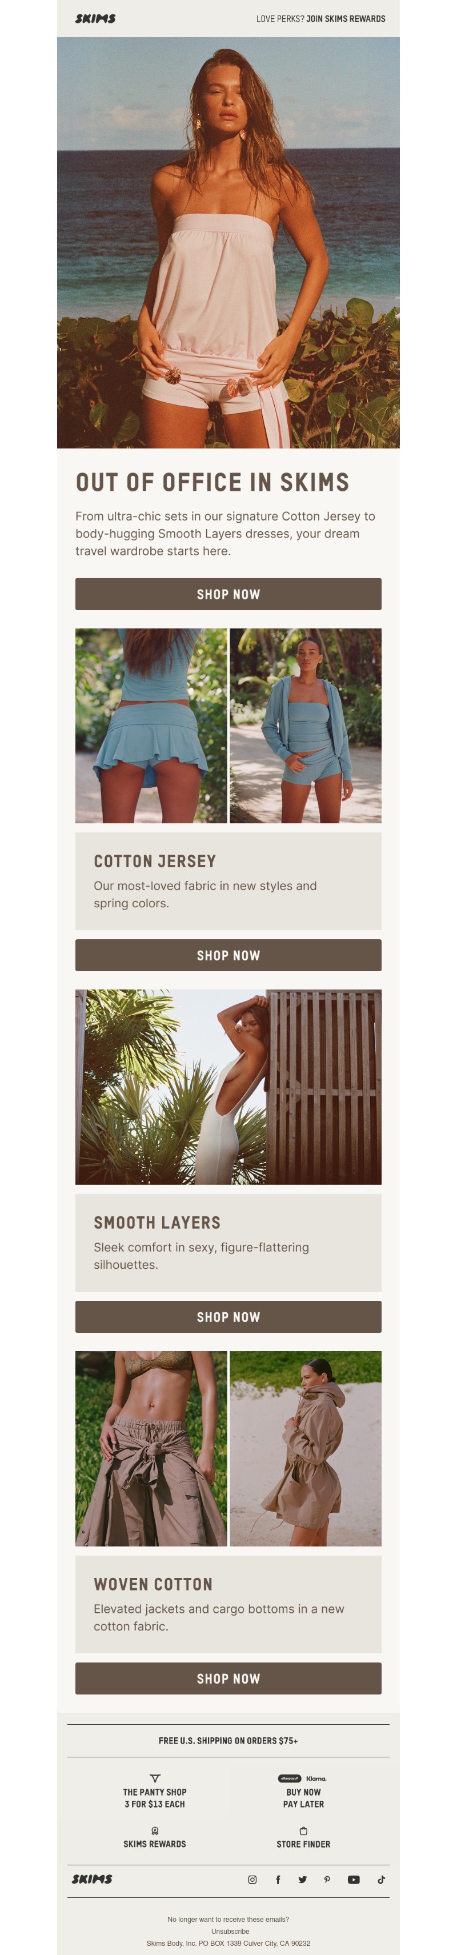Click the Free U.S. Shipping banner
Image resolution: width=457 pixels, height=1955 pixels.
point(228,1740)
